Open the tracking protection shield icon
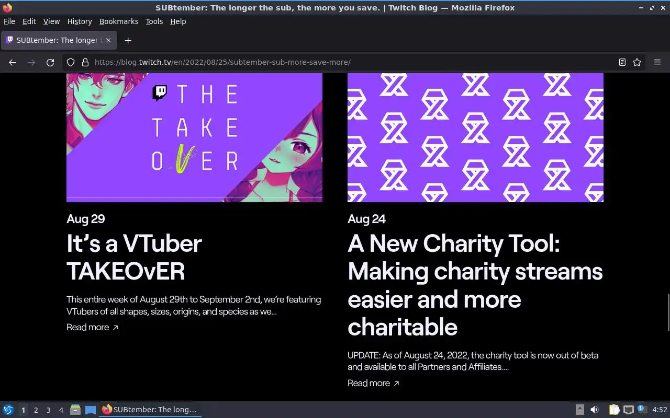670x418 pixels. [x=71, y=62]
